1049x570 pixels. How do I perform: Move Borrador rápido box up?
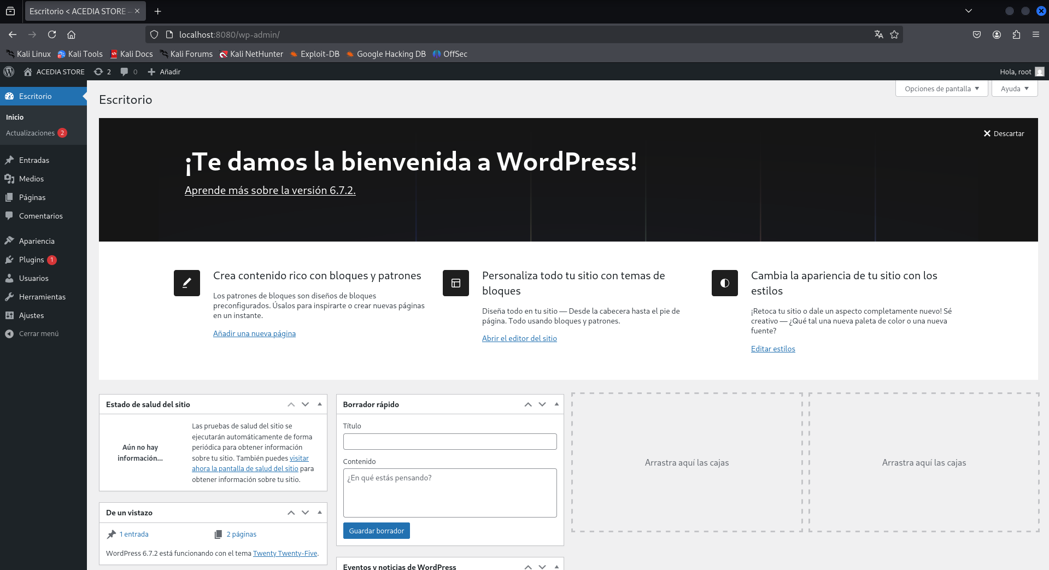point(528,404)
